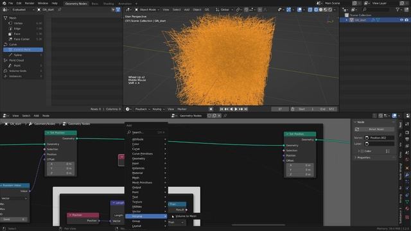Select Edge domain in spreadsheet
This screenshot has height=231, width=411.
click(x=23, y=28)
